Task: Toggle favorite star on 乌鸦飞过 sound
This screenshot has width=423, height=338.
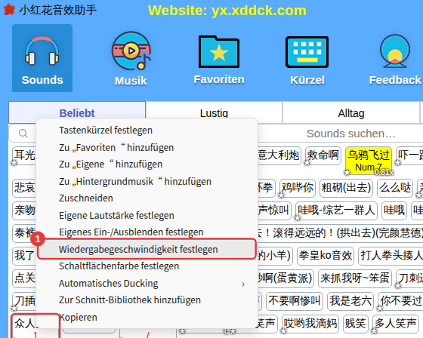Action: [347, 172]
